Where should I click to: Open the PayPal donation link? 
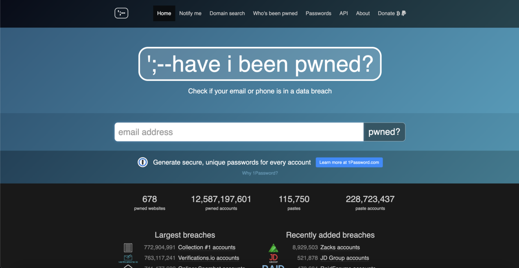click(403, 13)
